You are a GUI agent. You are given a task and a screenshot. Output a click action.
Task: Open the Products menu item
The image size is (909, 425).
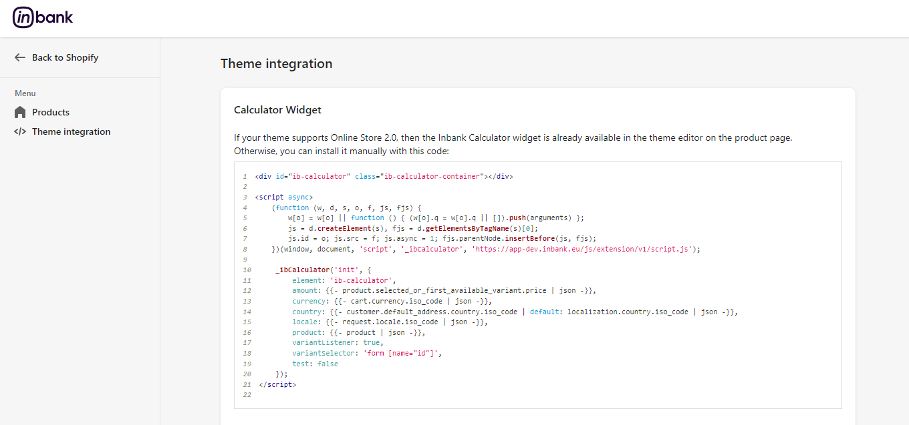coord(51,112)
